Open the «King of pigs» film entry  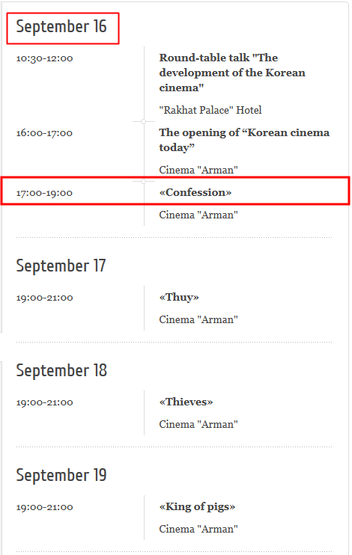coord(197,506)
